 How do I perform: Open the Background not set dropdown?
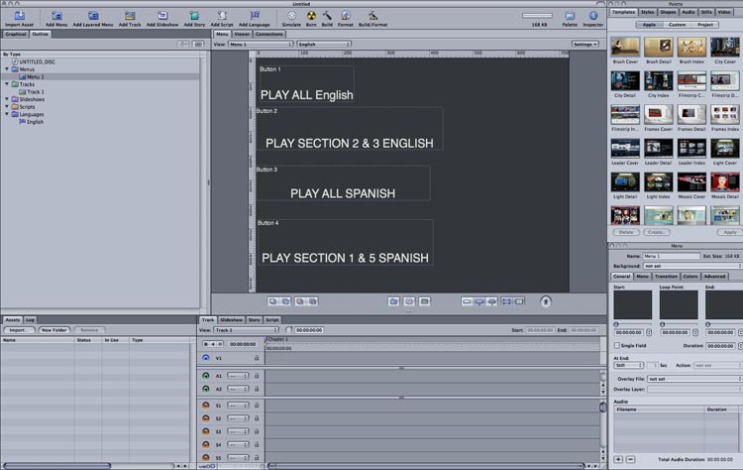[692, 266]
